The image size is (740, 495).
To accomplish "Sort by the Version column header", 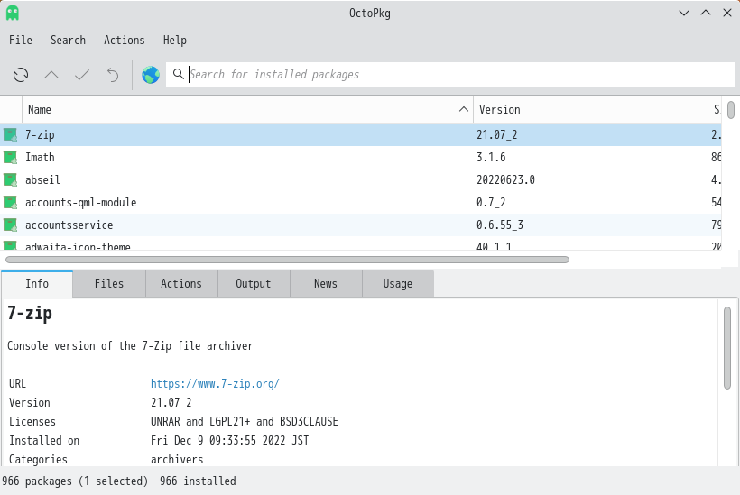I will (590, 109).
